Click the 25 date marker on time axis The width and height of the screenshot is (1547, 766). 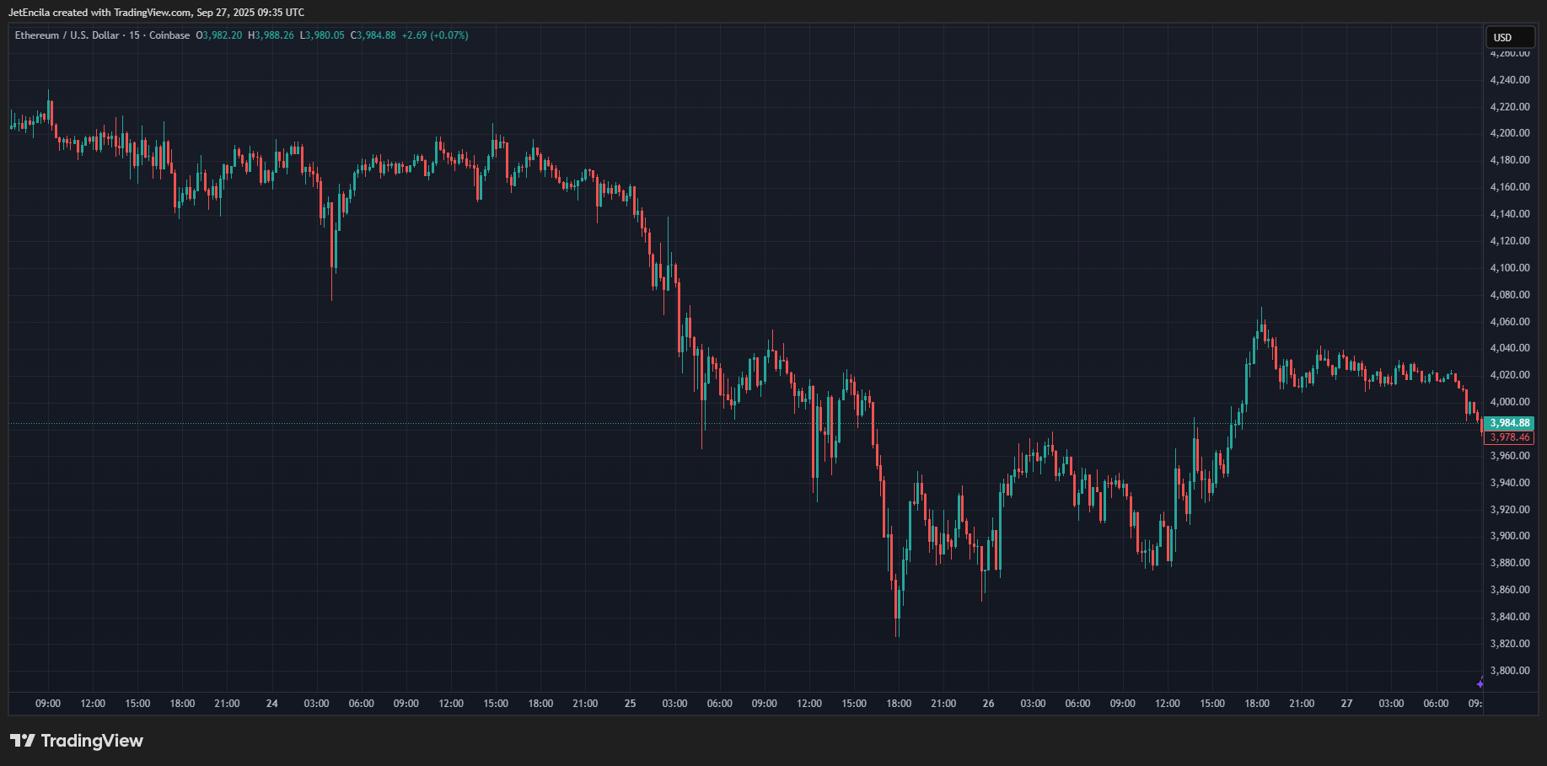(630, 703)
